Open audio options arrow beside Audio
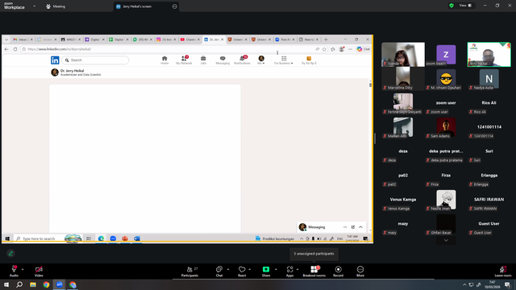The width and height of the screenshot is (516, 290). point(23,269)
